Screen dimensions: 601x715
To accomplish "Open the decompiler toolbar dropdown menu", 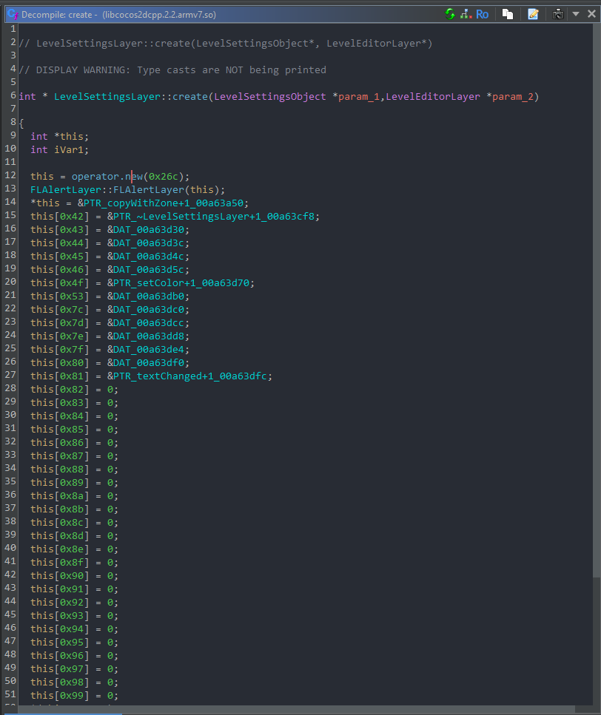I will click(576, 13).
